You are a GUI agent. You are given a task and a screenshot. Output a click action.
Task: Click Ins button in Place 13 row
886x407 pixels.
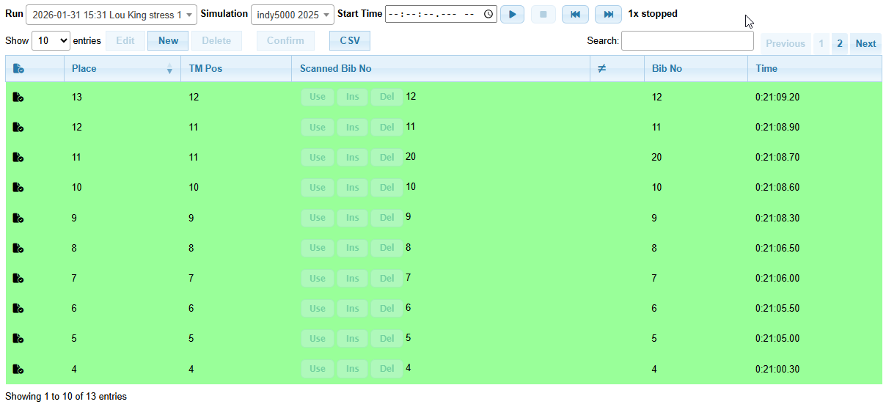[x=353, y=97]
